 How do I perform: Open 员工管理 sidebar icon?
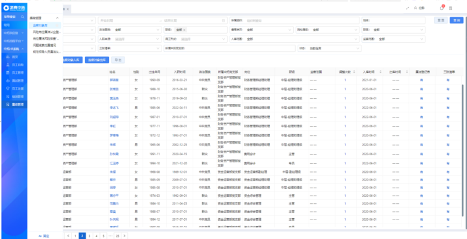[x=8, y=73]
